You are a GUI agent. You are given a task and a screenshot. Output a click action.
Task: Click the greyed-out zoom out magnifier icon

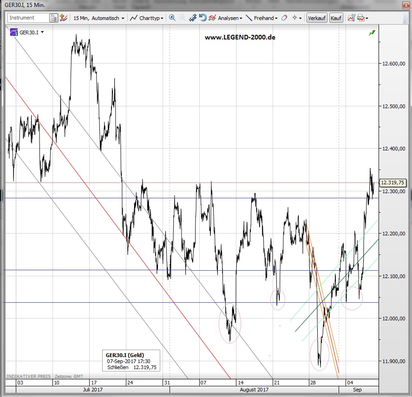pos(182,18)
